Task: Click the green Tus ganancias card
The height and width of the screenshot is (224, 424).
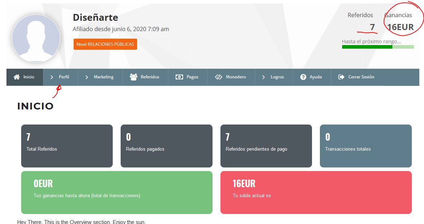Action: (117, 193)
